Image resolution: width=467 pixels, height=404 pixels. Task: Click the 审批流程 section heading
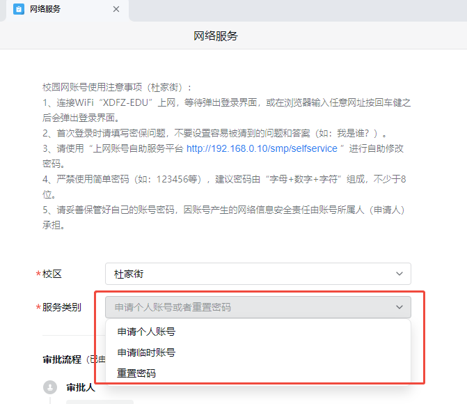(61, 359)
